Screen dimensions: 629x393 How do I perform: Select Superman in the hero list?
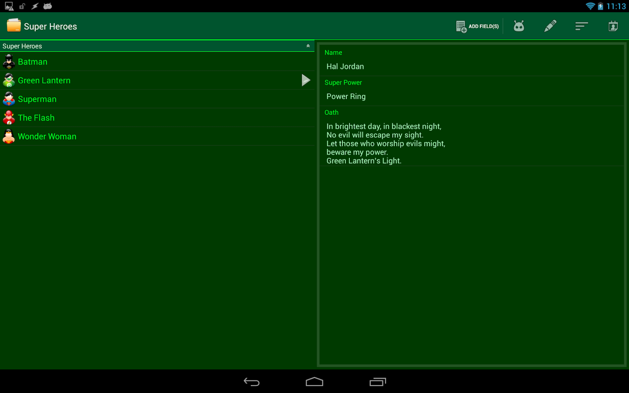coord(157,99)
